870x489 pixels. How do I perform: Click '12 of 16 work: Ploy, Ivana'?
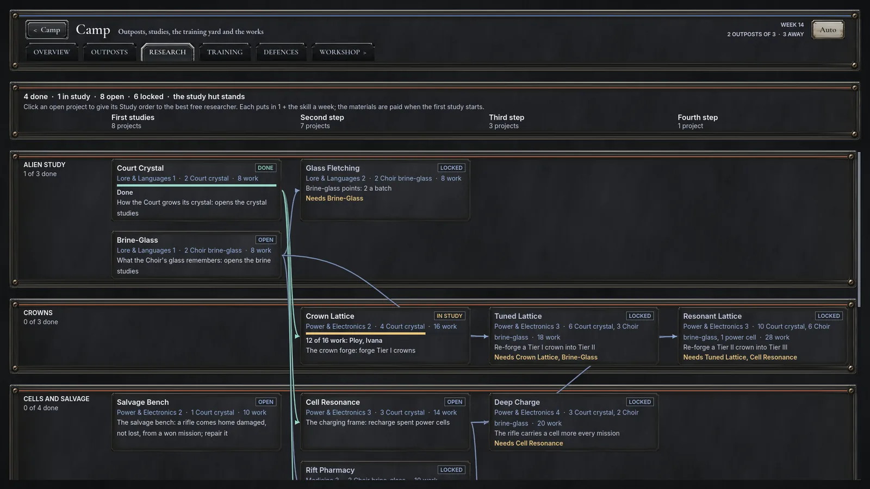coord(344,341)
